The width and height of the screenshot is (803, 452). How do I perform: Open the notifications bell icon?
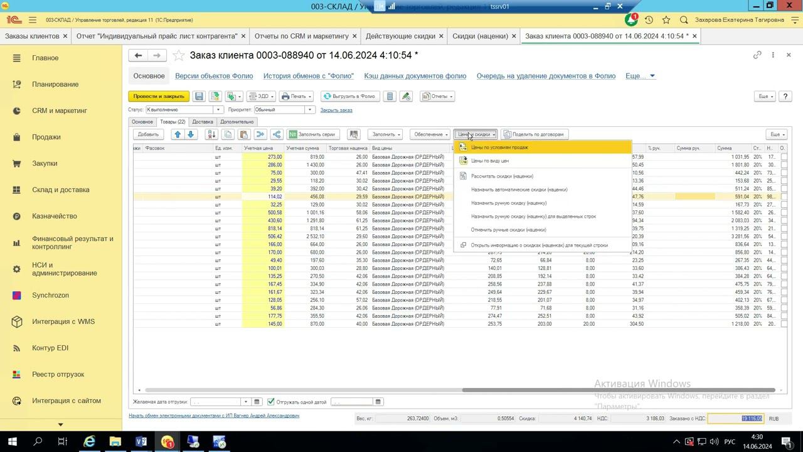[631, 20]
